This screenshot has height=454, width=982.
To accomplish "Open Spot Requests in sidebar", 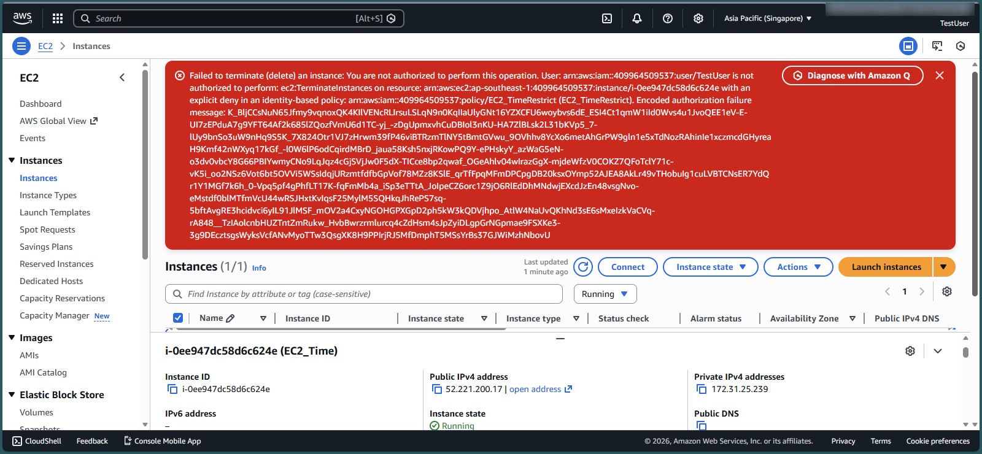I will (47, 229).
